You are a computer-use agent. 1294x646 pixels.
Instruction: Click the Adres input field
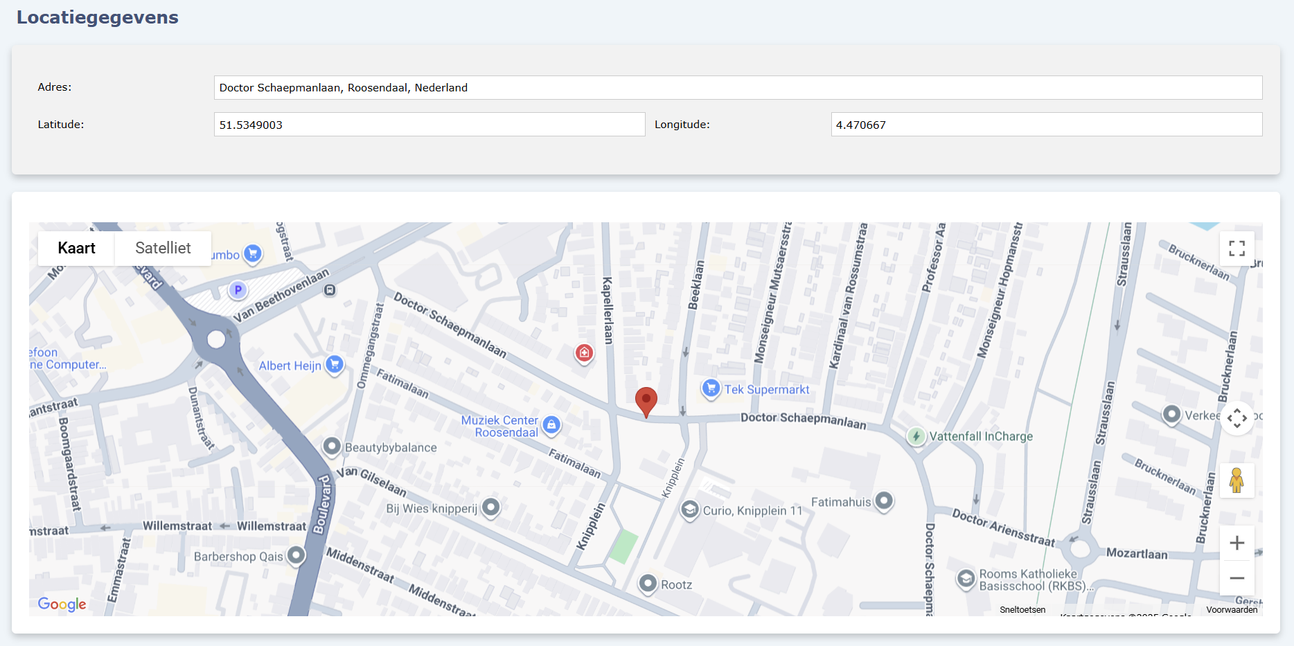(738, 87)
